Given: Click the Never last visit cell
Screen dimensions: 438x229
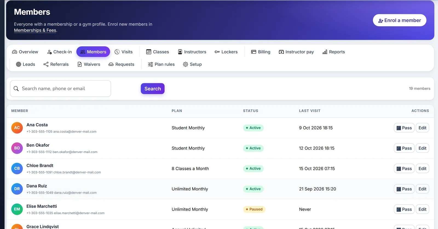Looking at the screenshot, I should click(305, 209).
